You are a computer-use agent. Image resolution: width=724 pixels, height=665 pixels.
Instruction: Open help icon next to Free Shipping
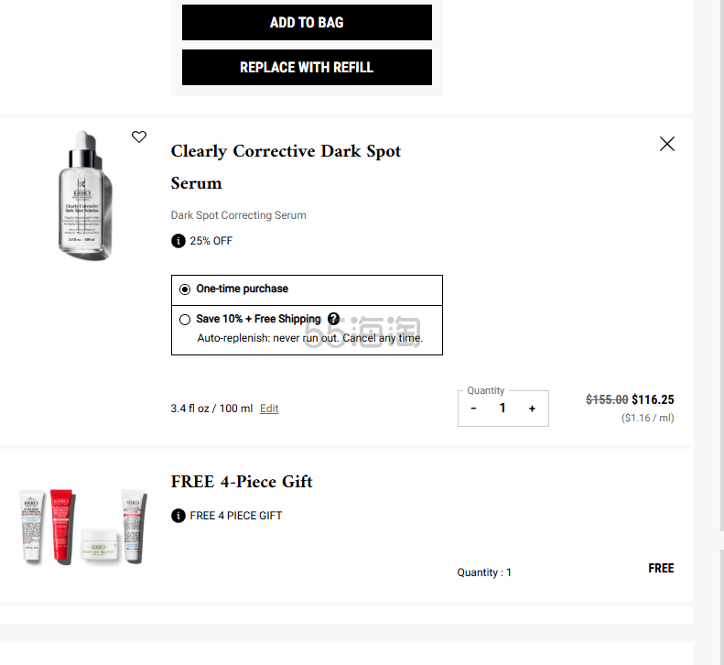pos(333,319)
